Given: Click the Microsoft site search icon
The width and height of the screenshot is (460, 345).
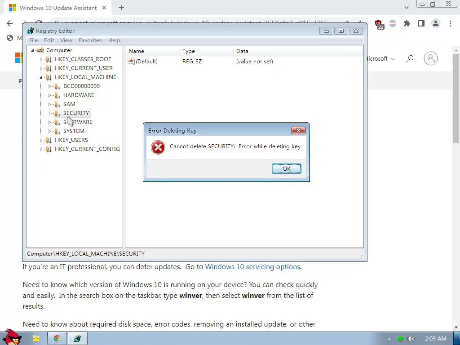Looking at the screenshot, I should [410, 59].
